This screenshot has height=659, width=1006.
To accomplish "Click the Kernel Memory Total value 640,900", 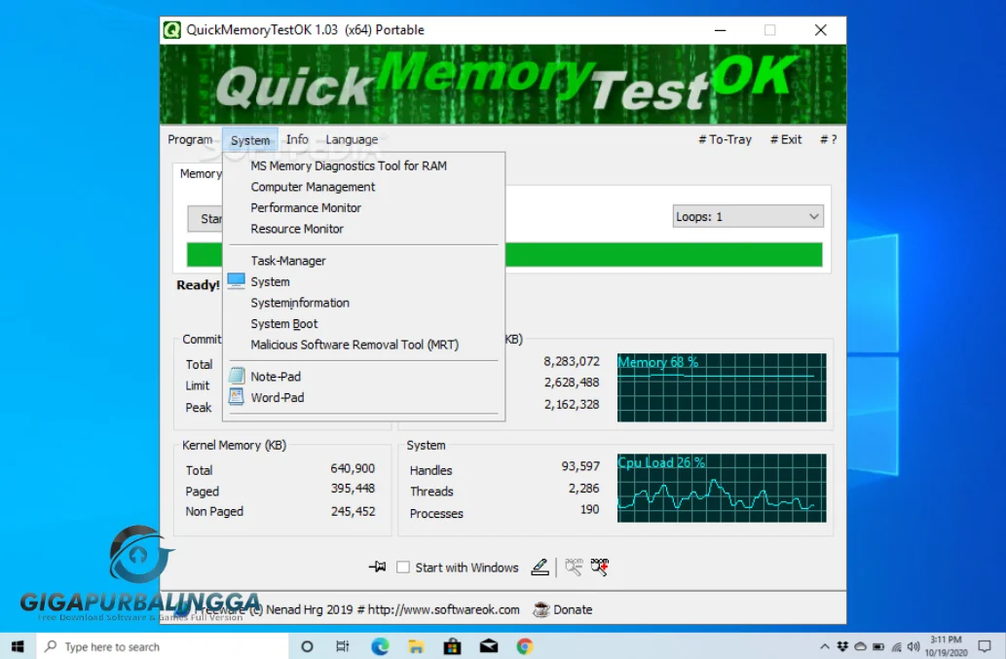I will pyautogui.click(x=353, y=468).
